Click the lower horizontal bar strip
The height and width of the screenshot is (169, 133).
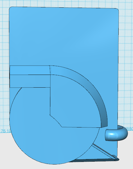coord(30,81)
